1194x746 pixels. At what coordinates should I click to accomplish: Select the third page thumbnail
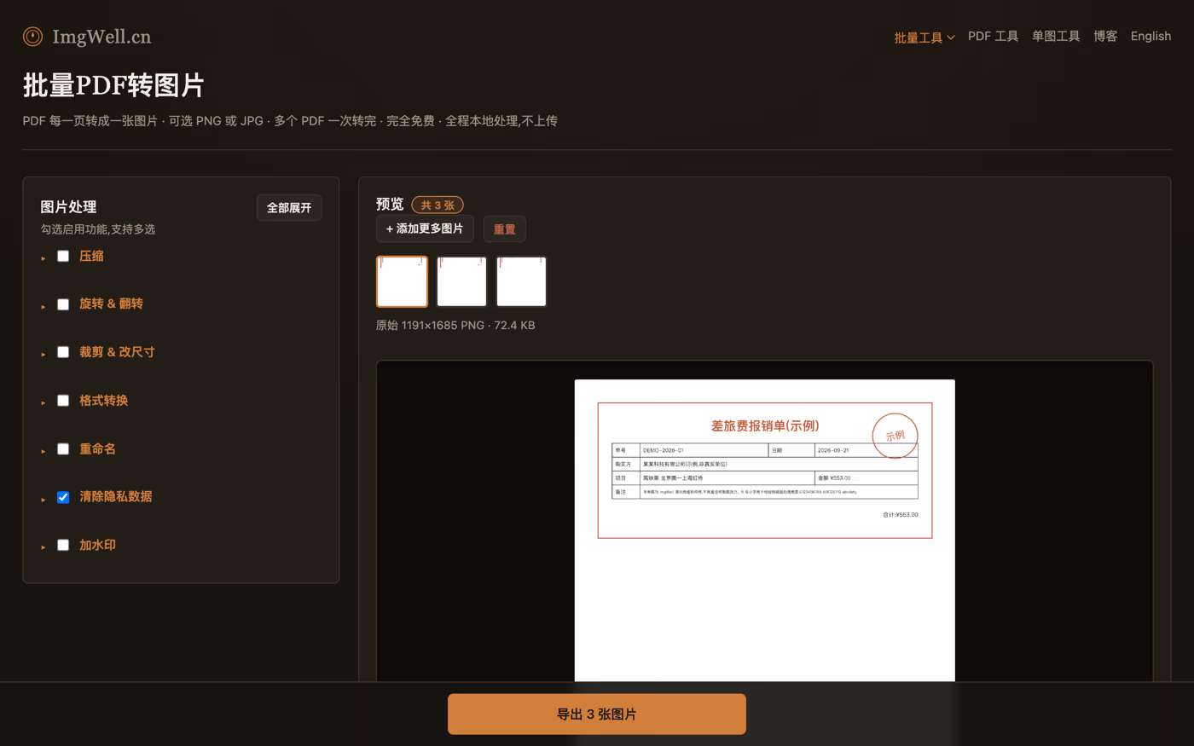coord(521,281)
